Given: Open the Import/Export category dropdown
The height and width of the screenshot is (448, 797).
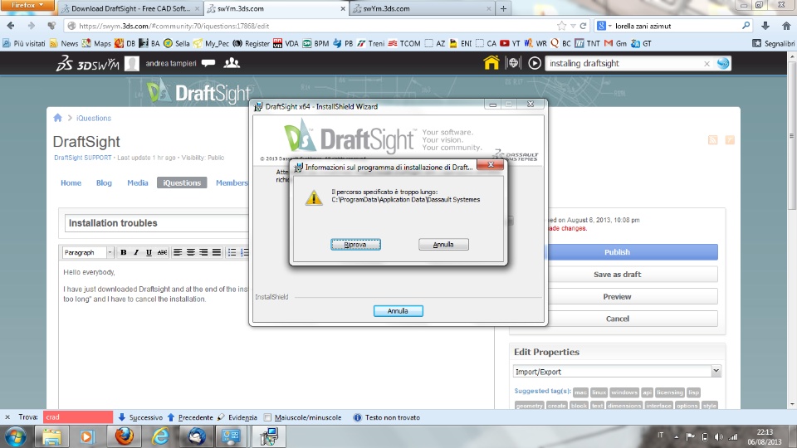Looking at the screenshot, I should pos(617,372).
